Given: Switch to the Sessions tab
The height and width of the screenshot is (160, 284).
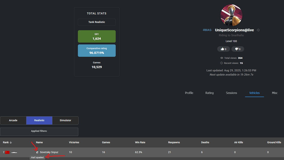Looking at the screenshot, I should [x=231, y=93].
